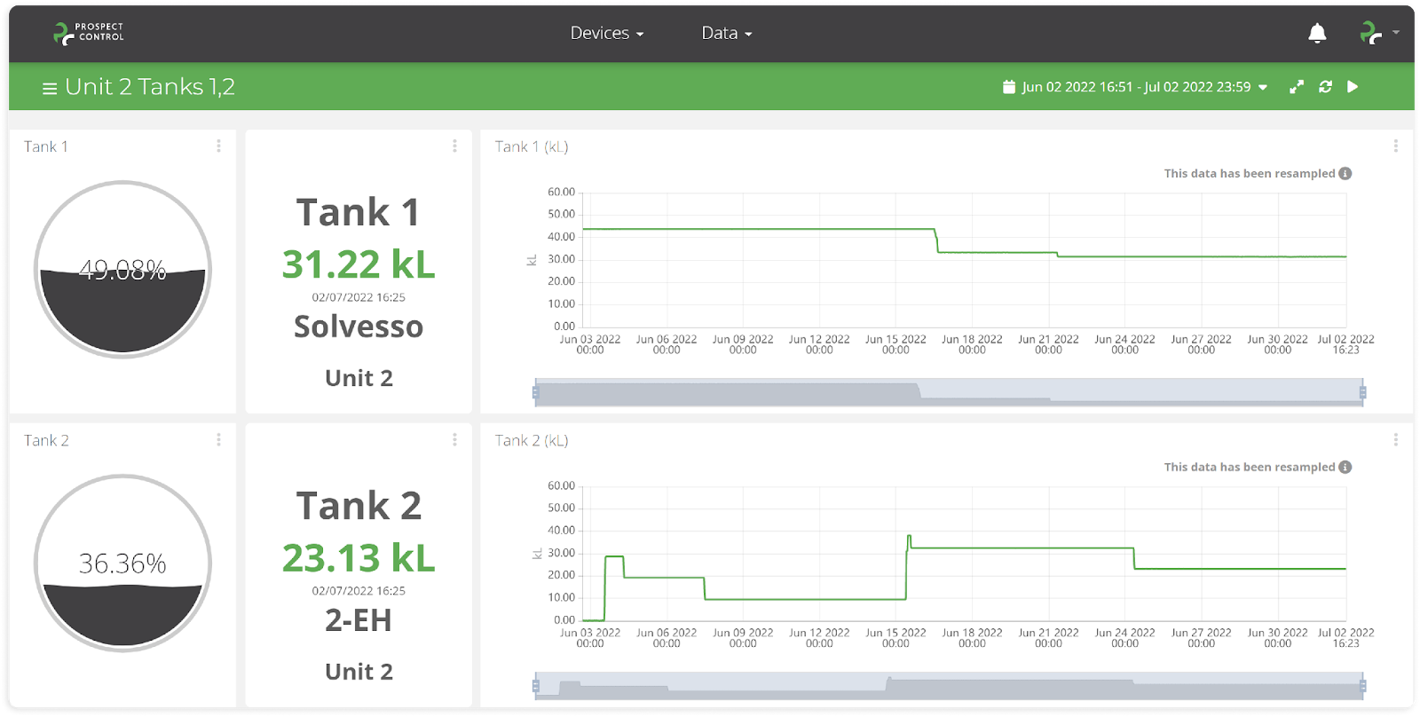Viewport: 1420px width, 717px height.
Task: Toggle fullscreen view with the expand arrows icon
Action: click(1297, 87)
